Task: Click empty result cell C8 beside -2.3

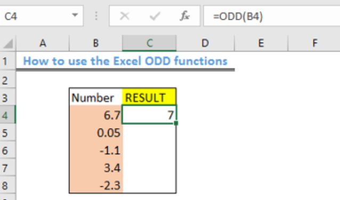Action: 149,185
